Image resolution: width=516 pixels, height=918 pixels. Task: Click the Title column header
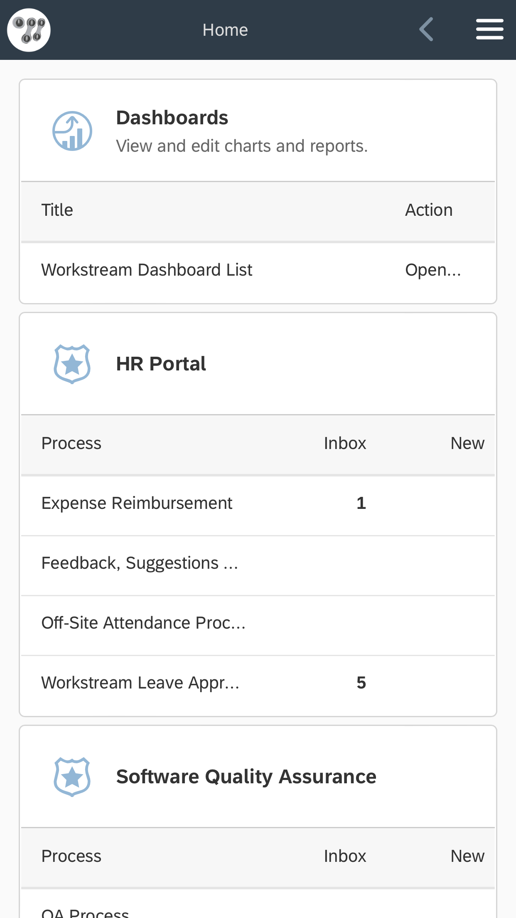57,210
